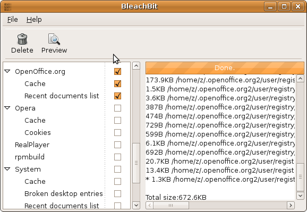Click the orange Done progress bar
The height and width of the screenshot is (212, 307).
click(x=225, y=68)
